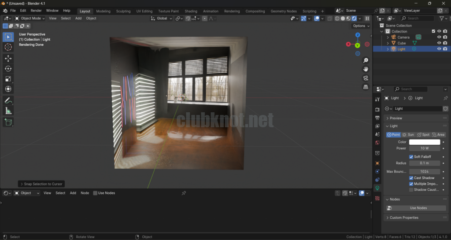Viewport: 451px width, 240px height.
Task: Switch to the Shading workspace tab
Action: click(191, 11)
